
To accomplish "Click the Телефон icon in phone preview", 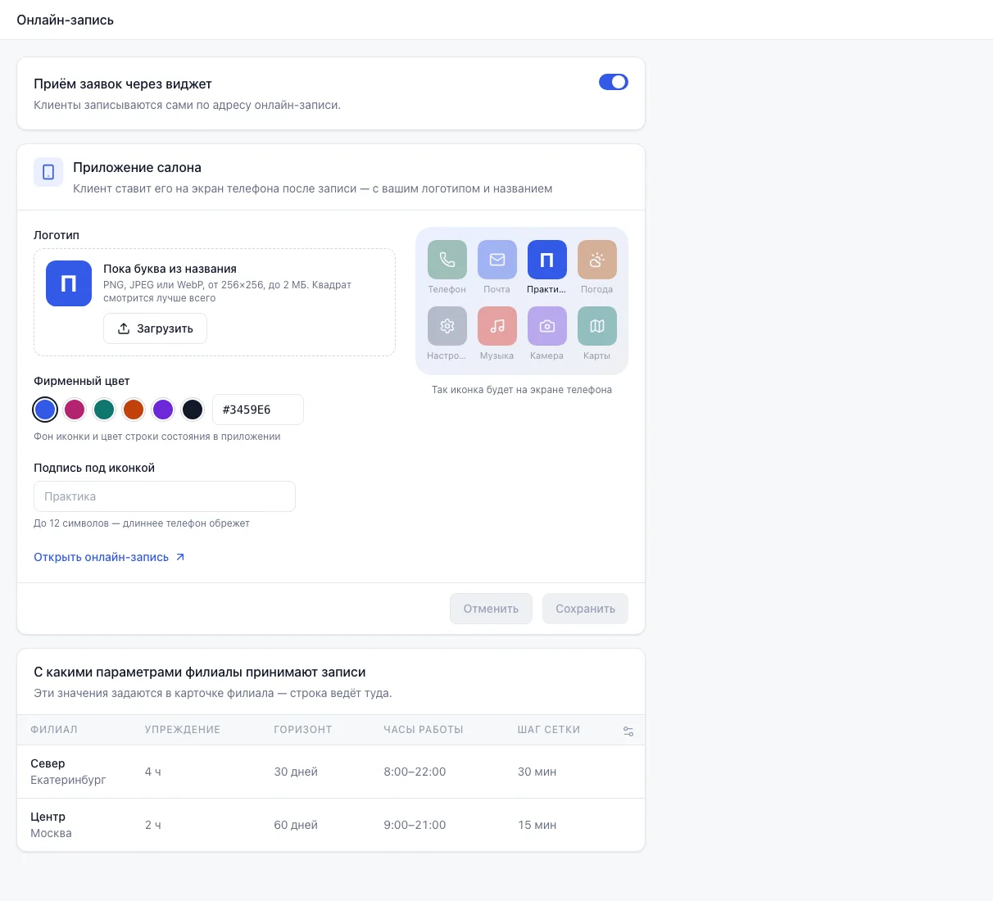I will pos(447,260).
